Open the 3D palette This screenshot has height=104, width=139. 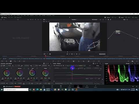tap(99, 61)
